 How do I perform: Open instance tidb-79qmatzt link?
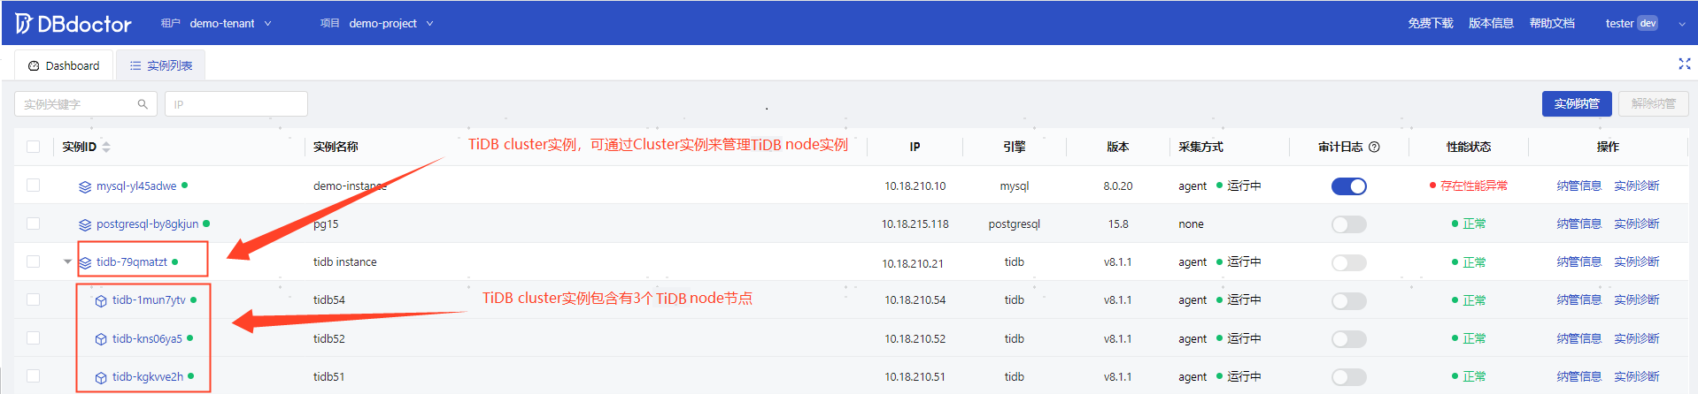131,262
